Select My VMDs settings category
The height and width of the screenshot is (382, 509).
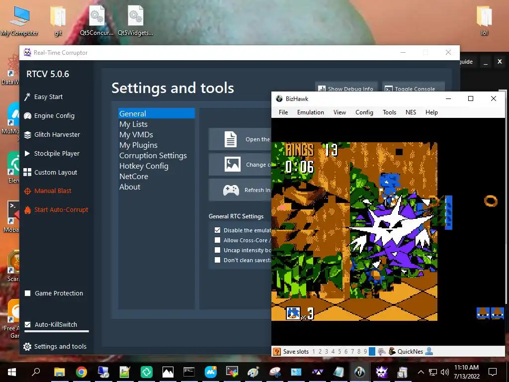coord(157,134)
